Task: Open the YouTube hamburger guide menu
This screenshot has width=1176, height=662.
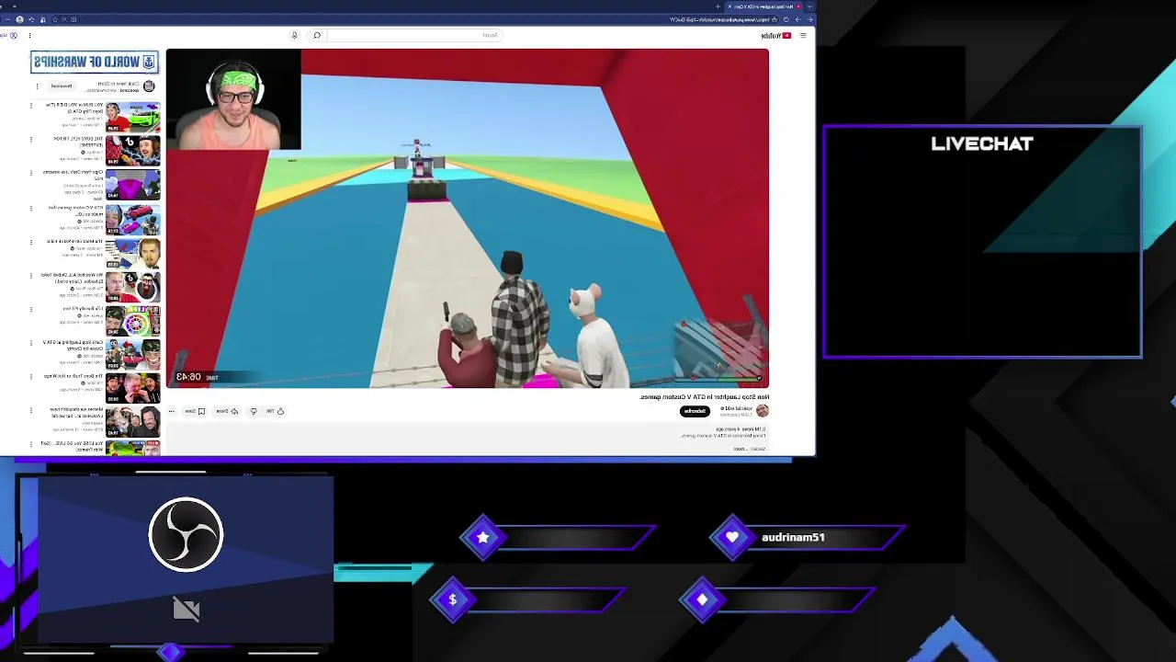Action: point(803,35)
